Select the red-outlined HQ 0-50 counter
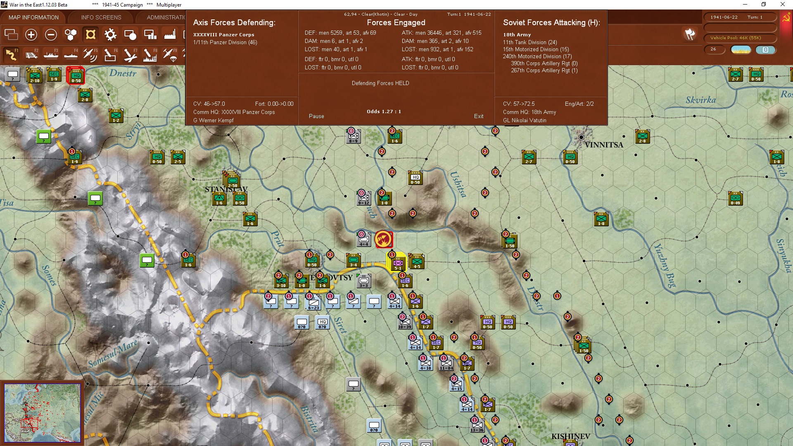793x446 pixels. 76,76
